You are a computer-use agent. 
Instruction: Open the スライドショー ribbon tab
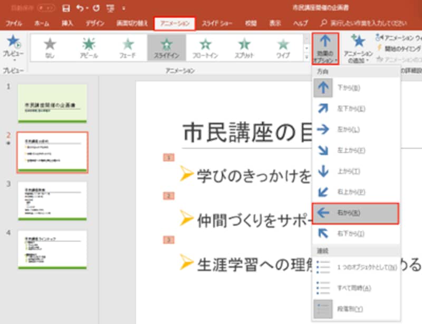pyautogui.click(x=217, y=23)
